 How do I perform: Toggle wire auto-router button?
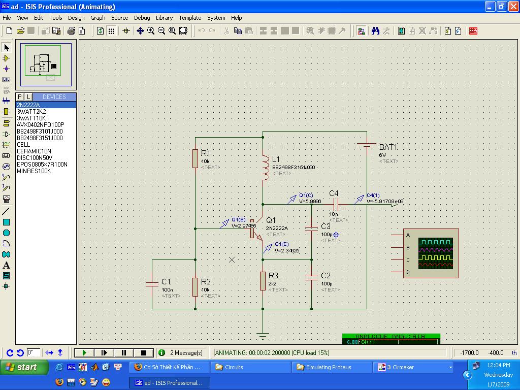pyautogui.click(x=361, y=31)
